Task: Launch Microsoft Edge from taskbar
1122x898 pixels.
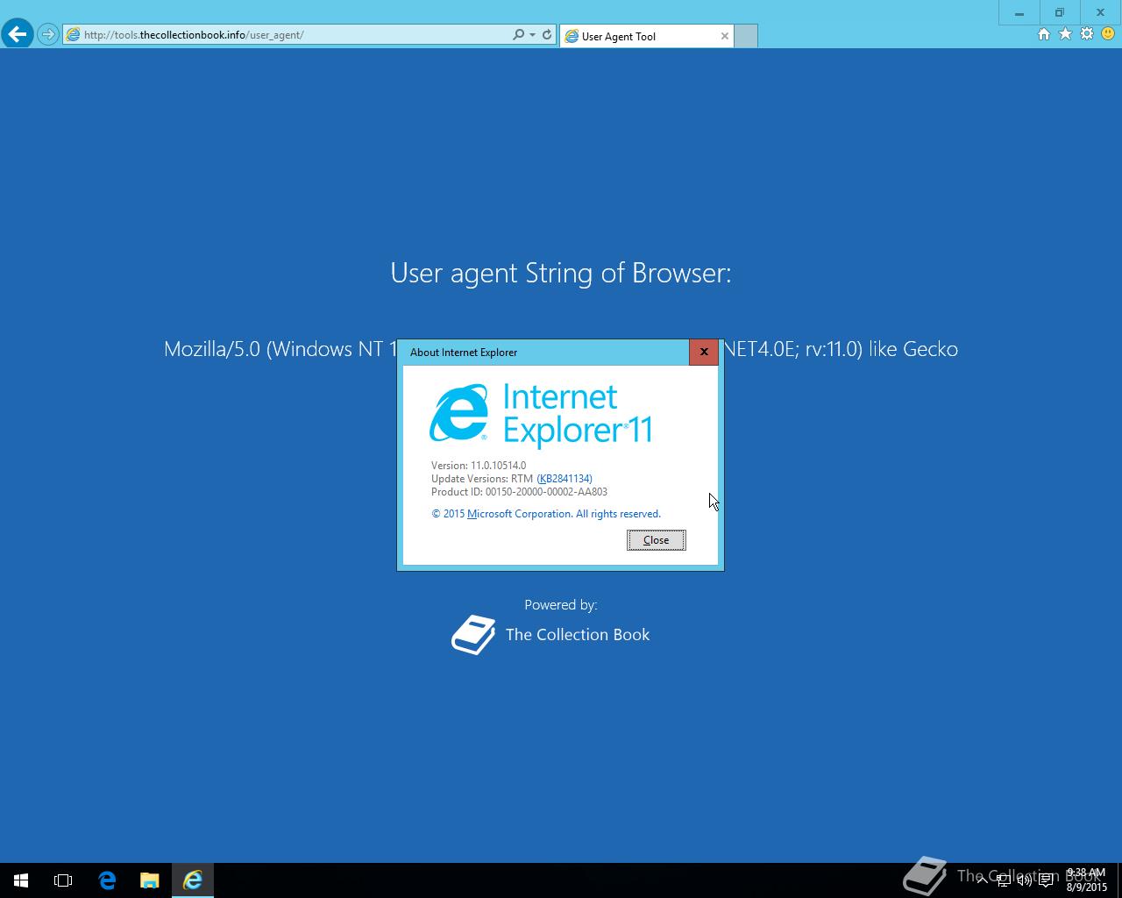Action: click(x=107, y=880)
